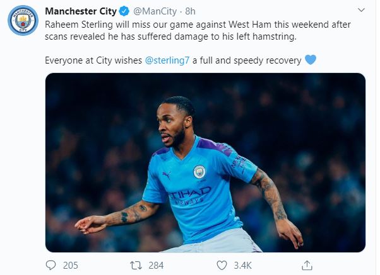Viewport: 380px width, 275px height.
Task: Open the Raheem Sterling match photo
Action: [x=205, y=162]
